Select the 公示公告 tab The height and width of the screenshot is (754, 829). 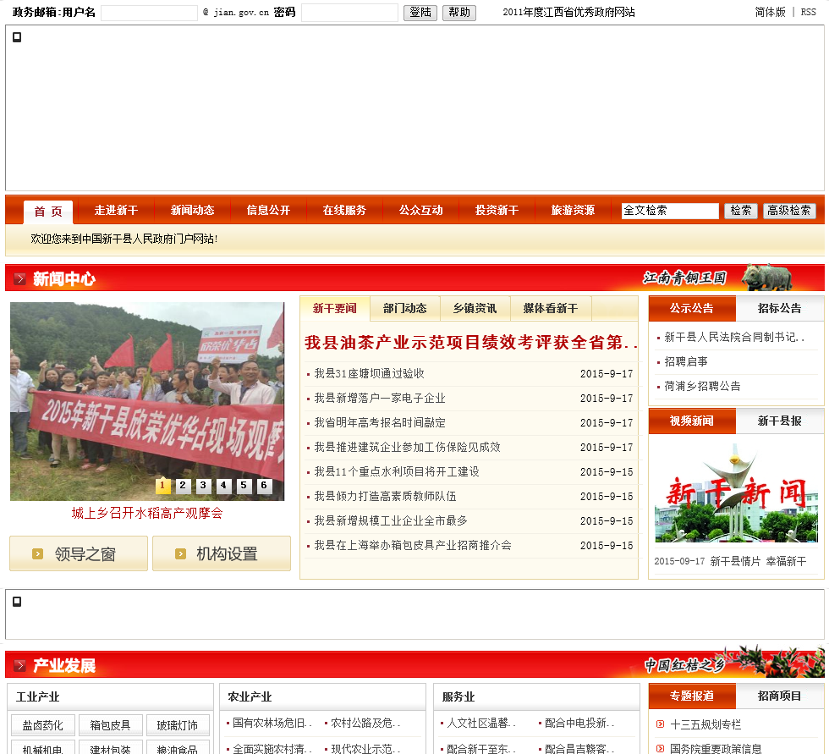(692, 308)
